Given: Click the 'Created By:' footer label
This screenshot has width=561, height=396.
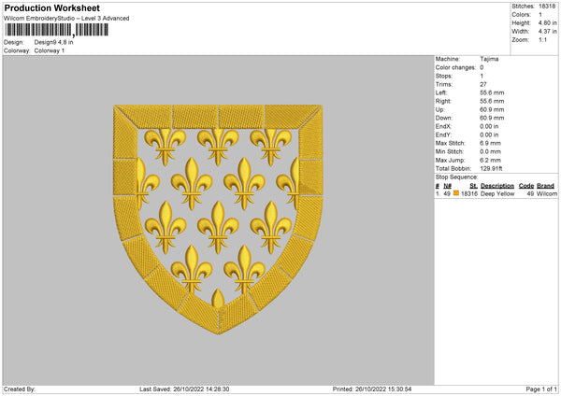Looking at the screenshot, I should (x=20, y=389).
